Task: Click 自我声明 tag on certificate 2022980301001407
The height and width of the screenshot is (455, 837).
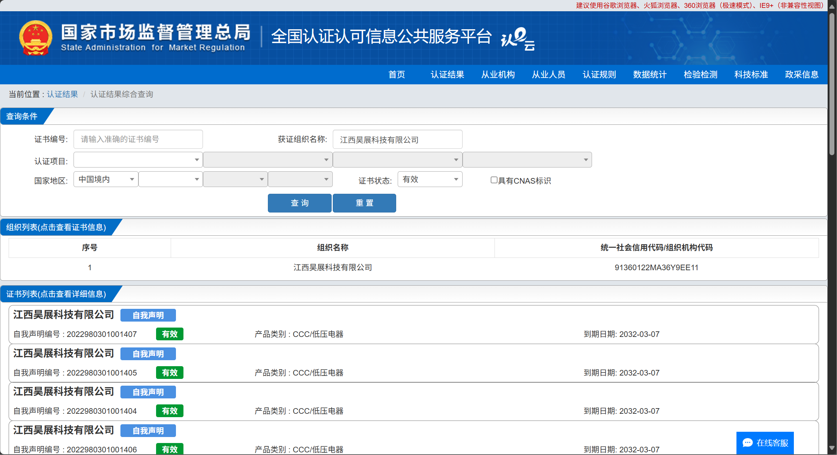Action: click(148, 315)
